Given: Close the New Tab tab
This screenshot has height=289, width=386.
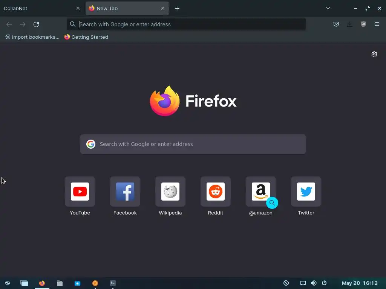Looking at the screenshot, I should pyautogui.click(x=163, y=8).
